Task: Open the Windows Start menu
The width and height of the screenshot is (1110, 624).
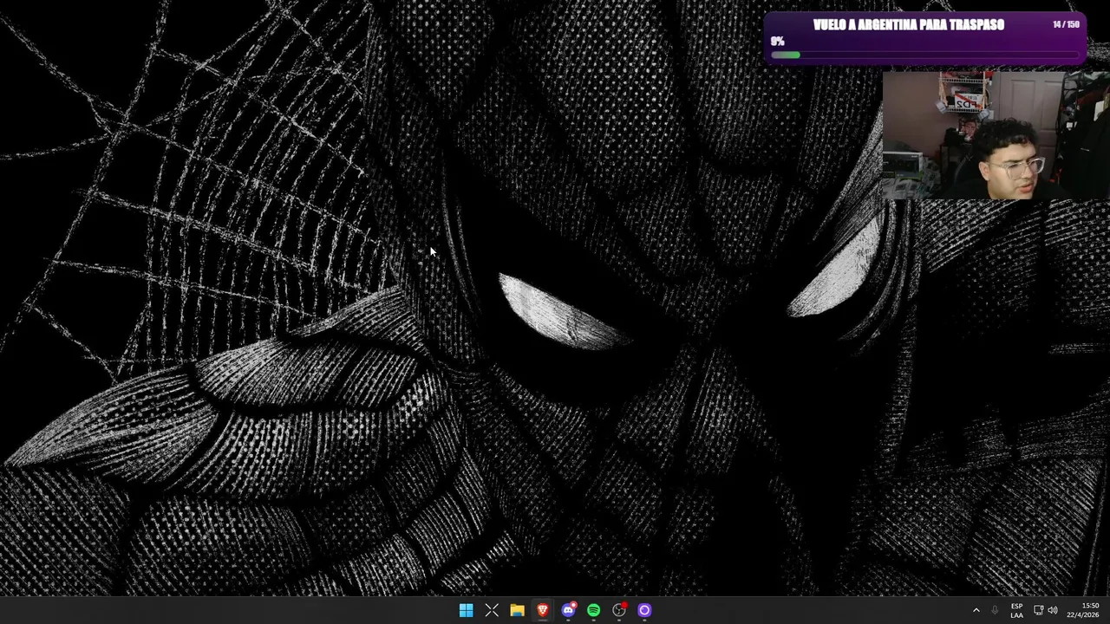Action: [x=466, y=610]
